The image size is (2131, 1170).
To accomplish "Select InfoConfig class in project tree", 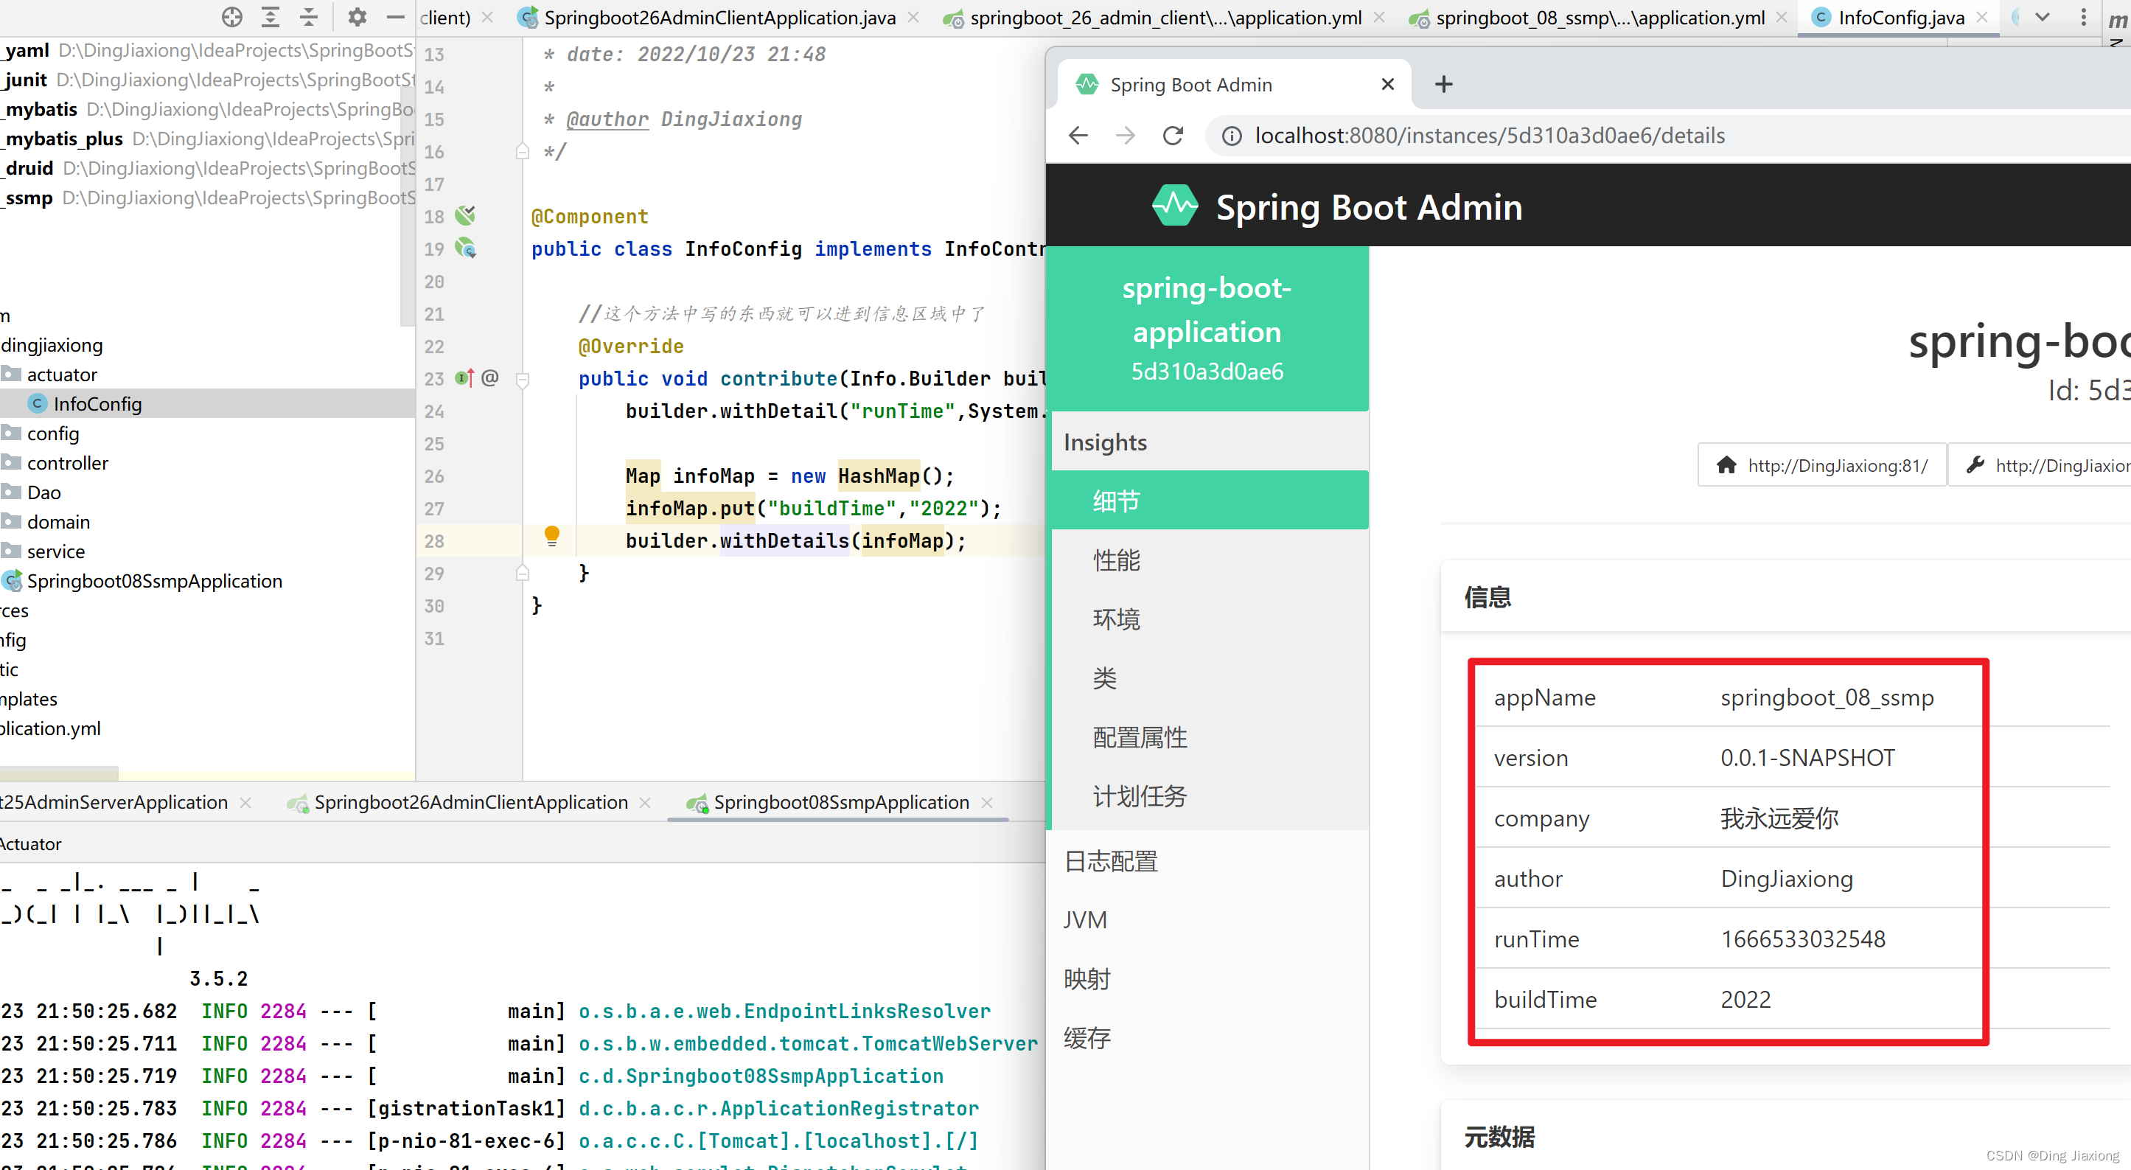I will (x=97, y=404).
